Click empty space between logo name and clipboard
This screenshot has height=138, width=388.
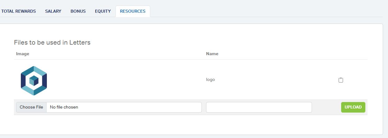click(273, 80)
